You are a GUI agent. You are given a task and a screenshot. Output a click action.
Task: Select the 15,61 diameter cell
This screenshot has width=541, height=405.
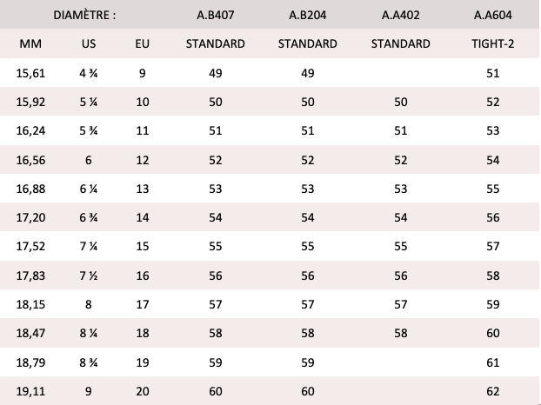(30, 74)
